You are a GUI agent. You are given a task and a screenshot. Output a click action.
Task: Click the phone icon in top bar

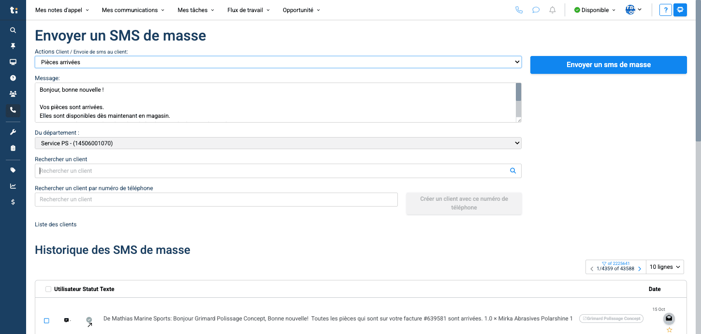(519, 10)
